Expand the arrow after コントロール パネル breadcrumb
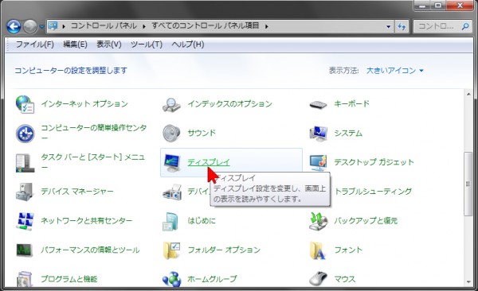The width and height of the screenshot is (478, 291). pyautogui.click(x=144, y=26)
